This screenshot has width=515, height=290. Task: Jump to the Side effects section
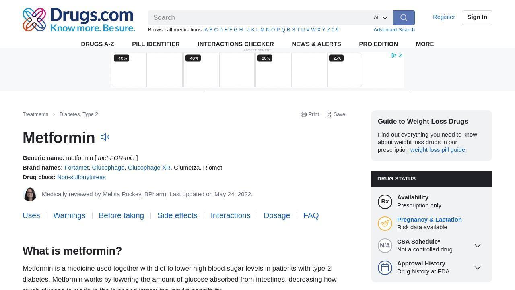click(x=177, y=215)
